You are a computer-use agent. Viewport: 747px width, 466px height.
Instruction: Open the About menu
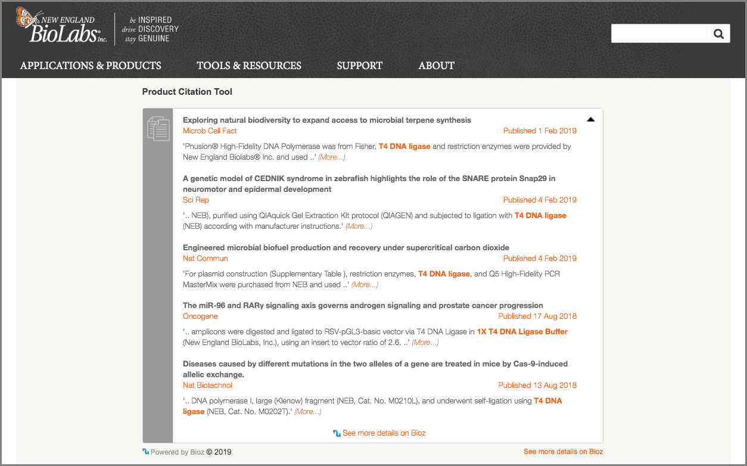436,66
